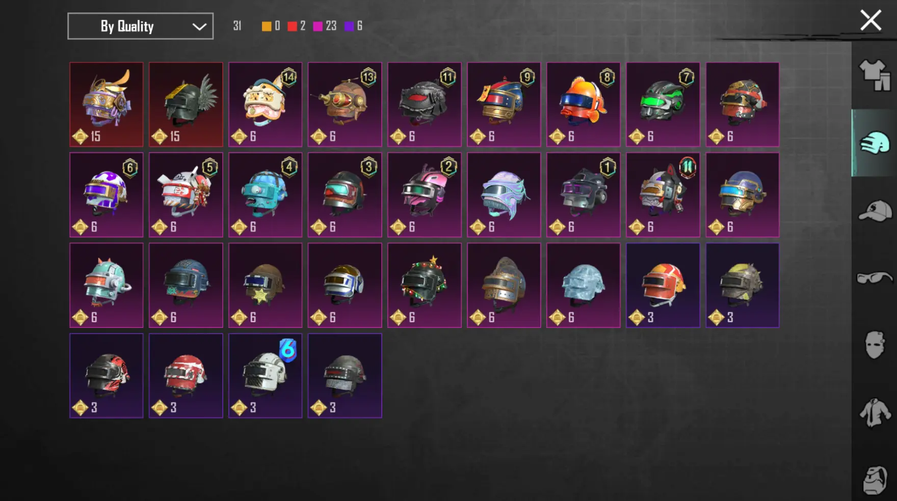Select the gold samurai helmet worth 15
The height and width of the screenshot is (501, 897).
click(107, 104)
